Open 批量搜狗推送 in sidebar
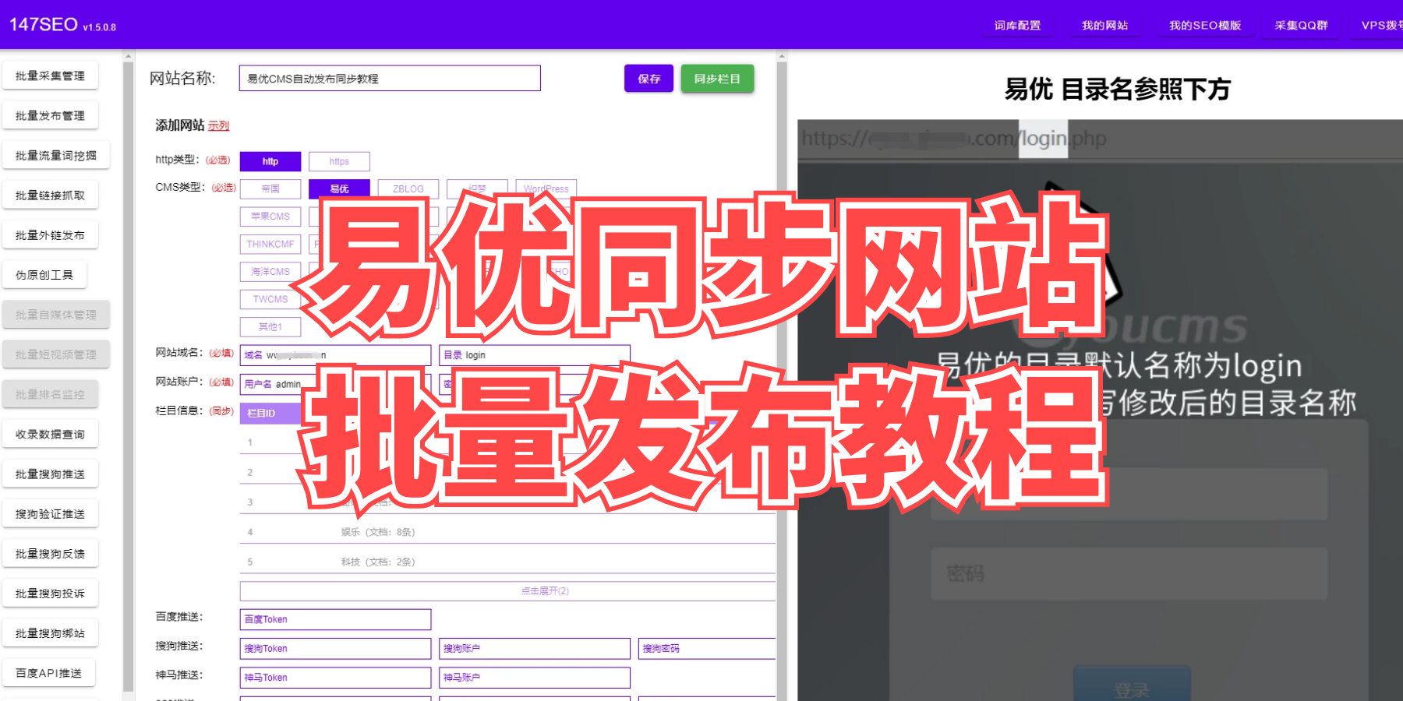Image resolution: width=1403 pixels, height=701 pixels. [x=50, y=474]
